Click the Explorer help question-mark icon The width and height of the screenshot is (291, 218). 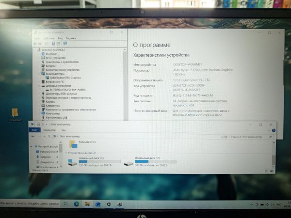coord(274,130)
